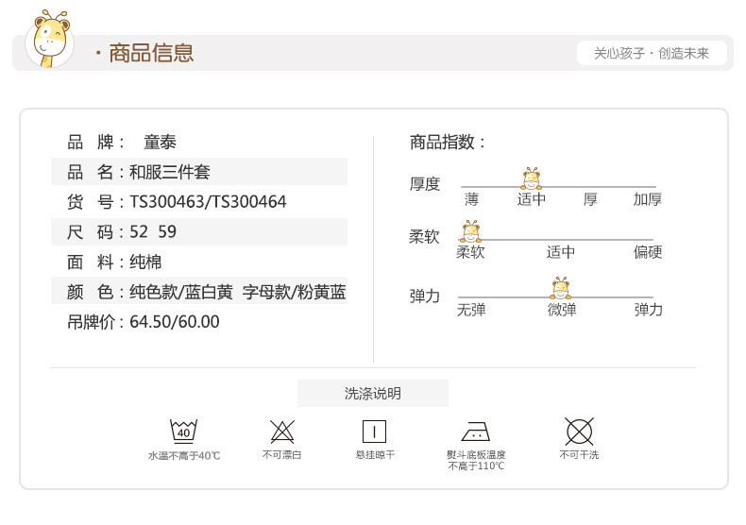Click the 商品信息 section title
This screenshot has width=746, height=525.
pos(150,53)
